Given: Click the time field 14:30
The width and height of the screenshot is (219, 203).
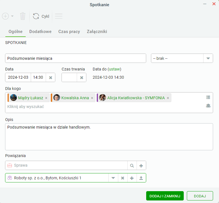Looking at the screenshot, I should tap(38, 77).
